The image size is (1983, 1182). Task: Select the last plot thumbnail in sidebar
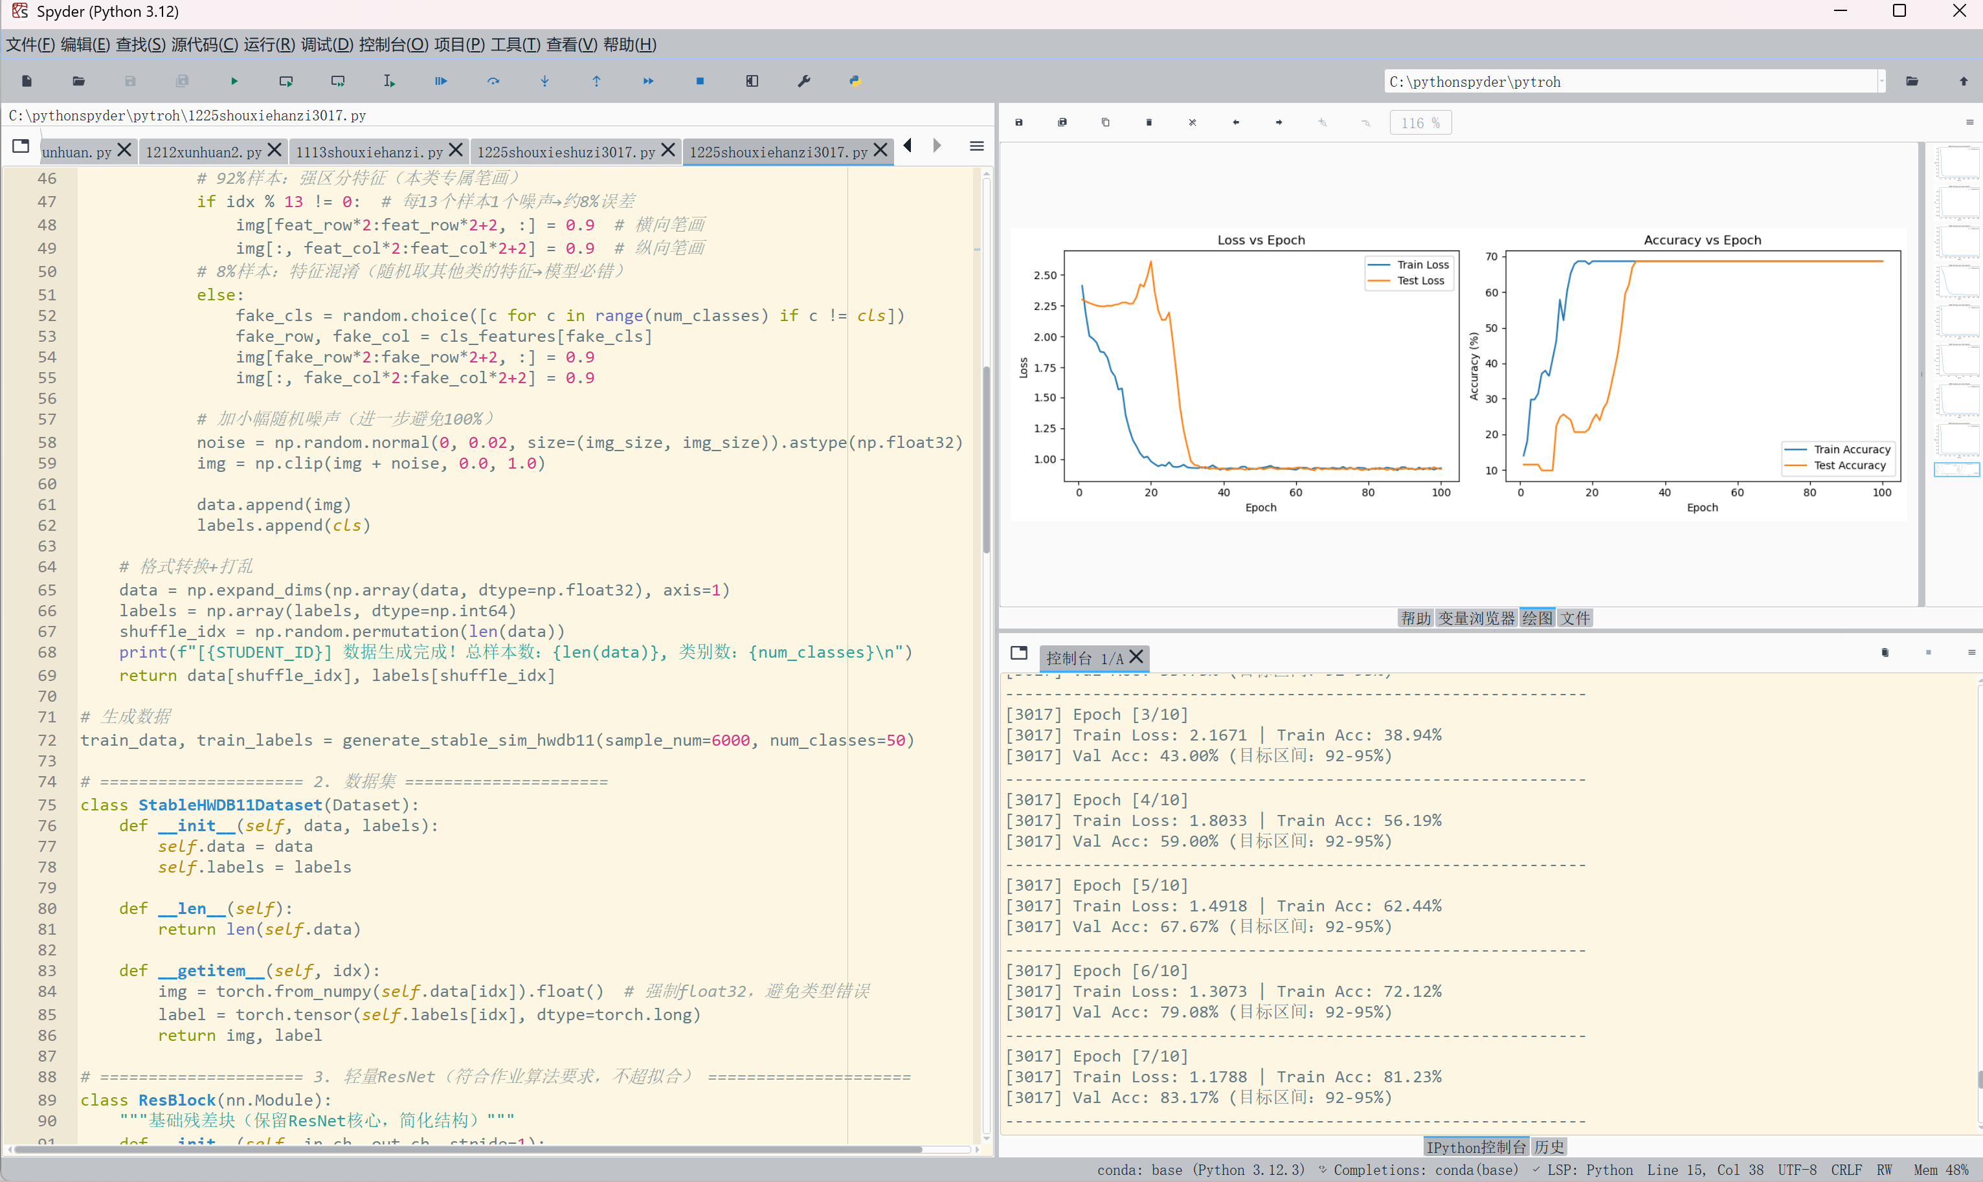point(1956,469)
